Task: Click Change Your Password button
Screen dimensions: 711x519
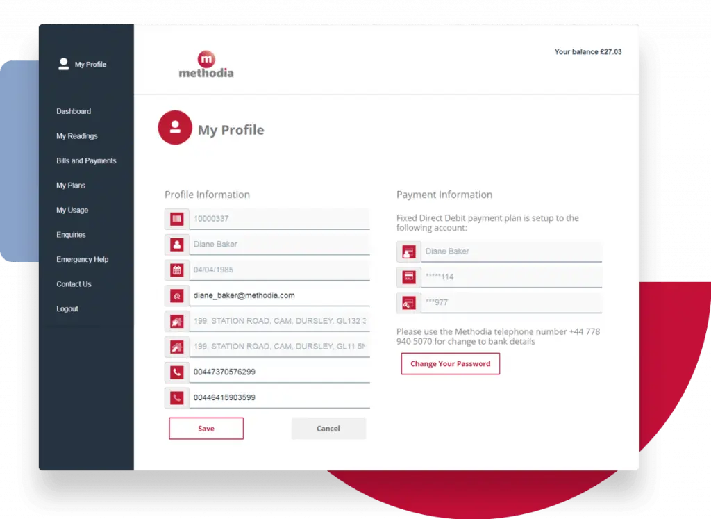Action: pos(450,364)
